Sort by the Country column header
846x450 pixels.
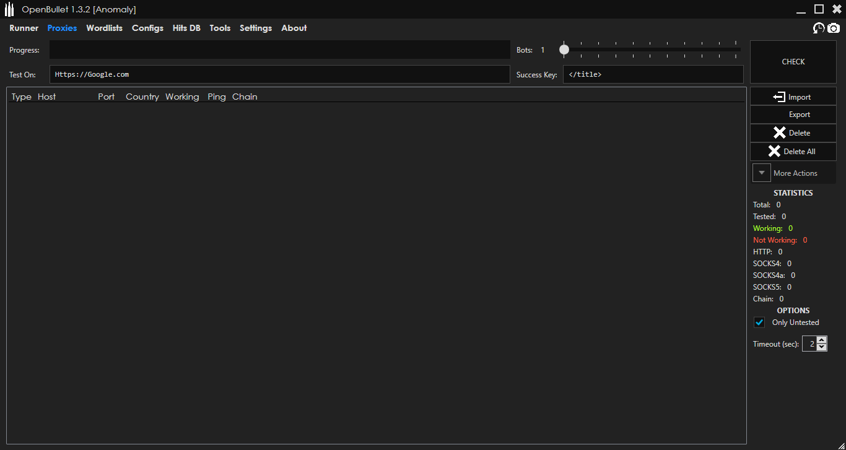click(142, 97)
